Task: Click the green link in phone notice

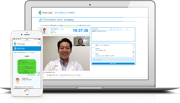Action: [28, 53]
